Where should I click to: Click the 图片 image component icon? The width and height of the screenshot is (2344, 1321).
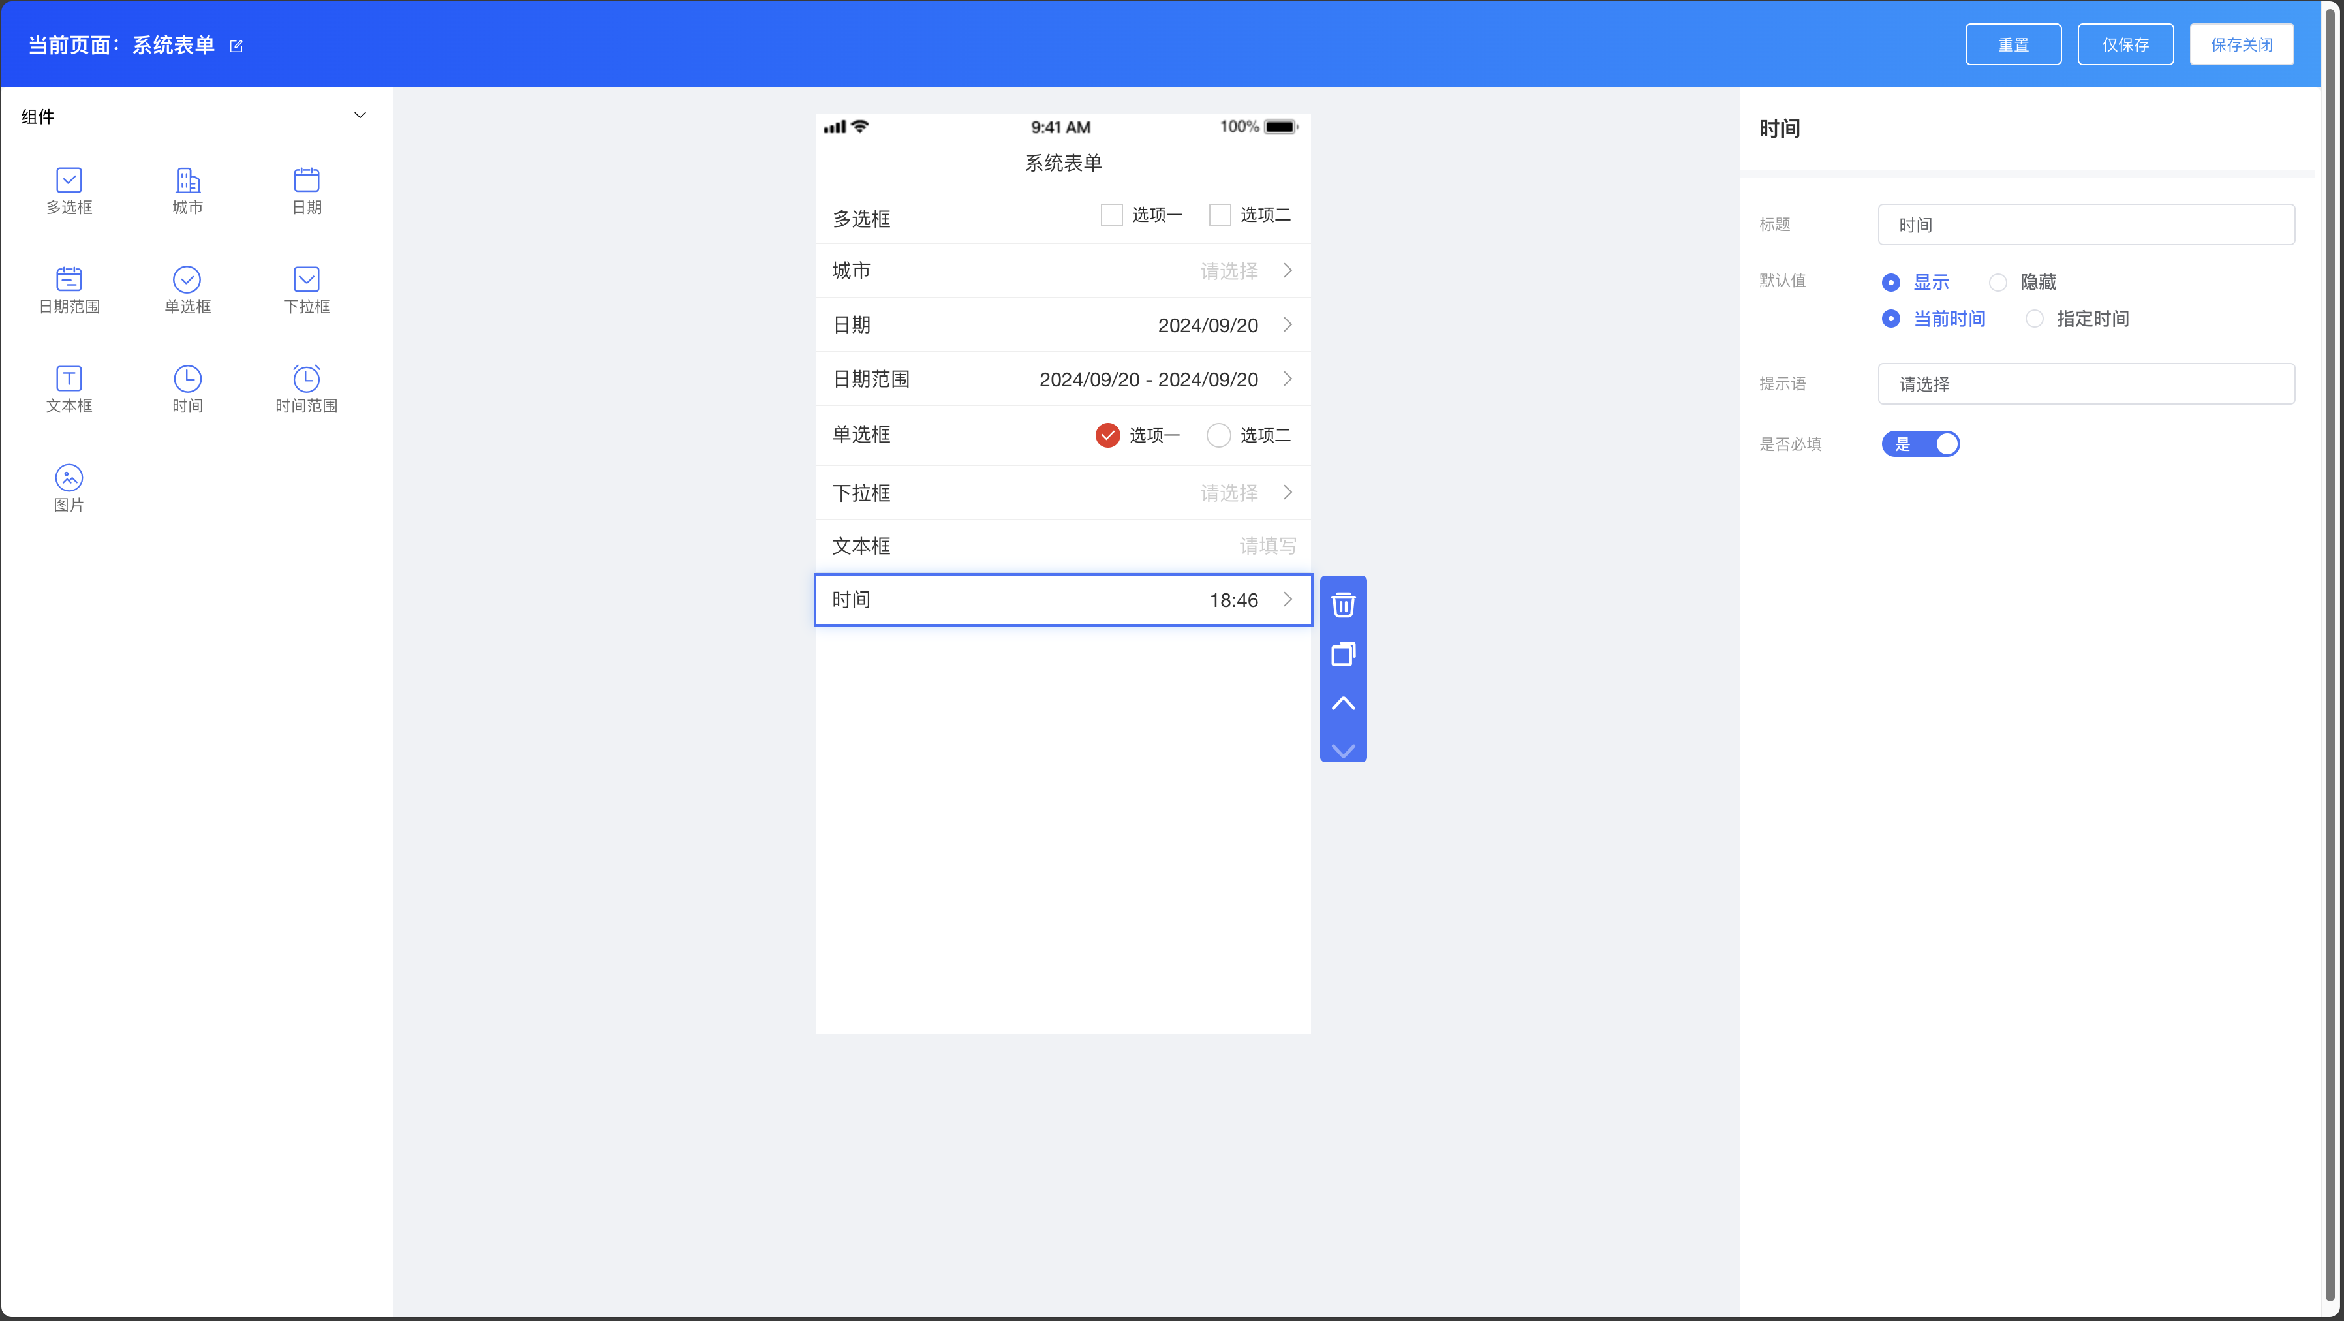point(69,478)
